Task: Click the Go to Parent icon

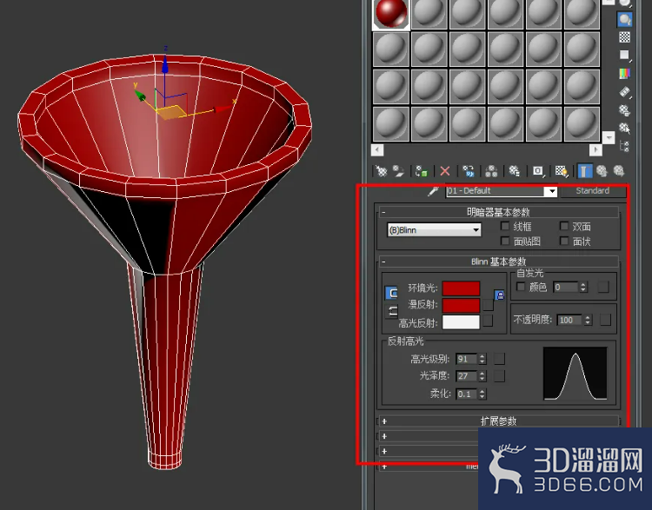Action: [602, 171]
